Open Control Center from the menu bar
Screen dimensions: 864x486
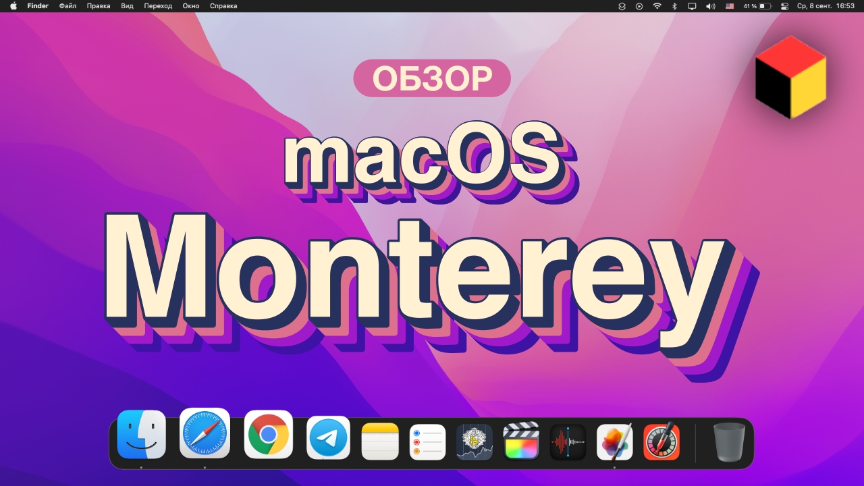pyautogui.click(x=784, y=6)
